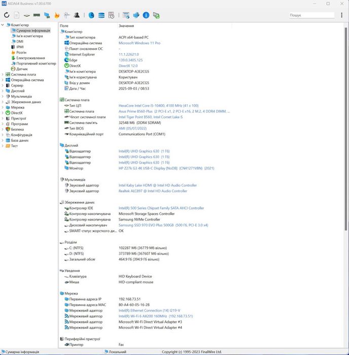Expand the Системна плата tree node
Viewport: 349px width, 355px height.
coord(3,74)
